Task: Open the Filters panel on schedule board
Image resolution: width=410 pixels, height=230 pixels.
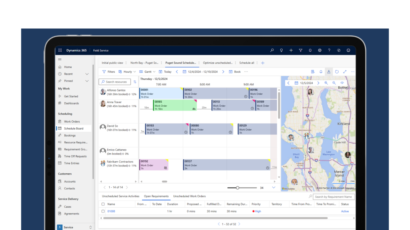Action: (x=109, y=72)
